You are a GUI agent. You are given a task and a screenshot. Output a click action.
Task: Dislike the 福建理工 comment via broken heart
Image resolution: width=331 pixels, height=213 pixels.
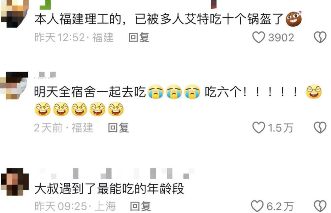coord(320,37)
